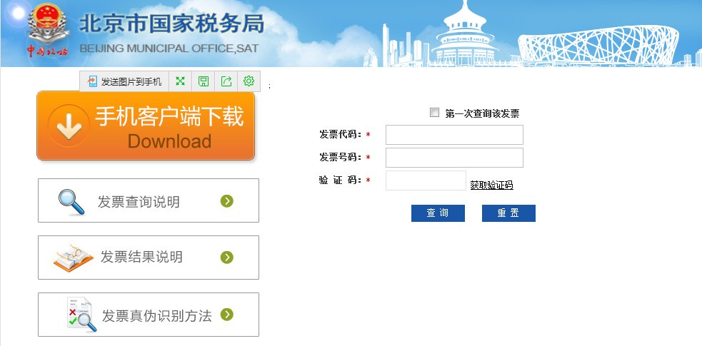
Task: Click the orange 手机客户端下载 Download banner
Action: pos(146,126)
